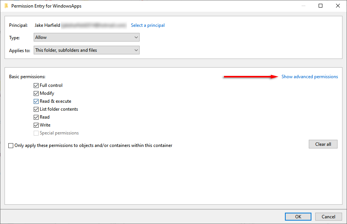347x224 pixels.
Task: Click the Clear all button
Action: coord(323,144)
